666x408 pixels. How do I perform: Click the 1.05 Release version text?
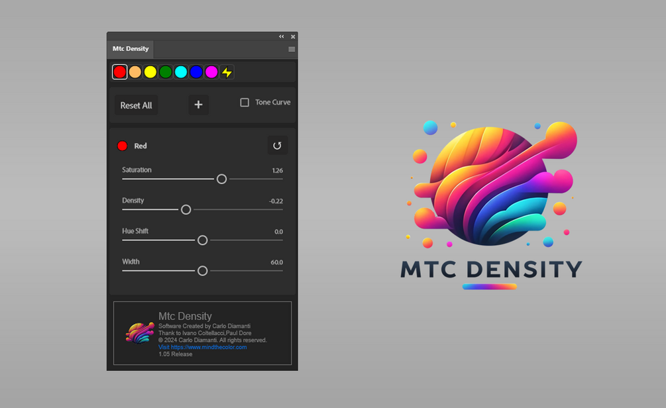[176, 354]
